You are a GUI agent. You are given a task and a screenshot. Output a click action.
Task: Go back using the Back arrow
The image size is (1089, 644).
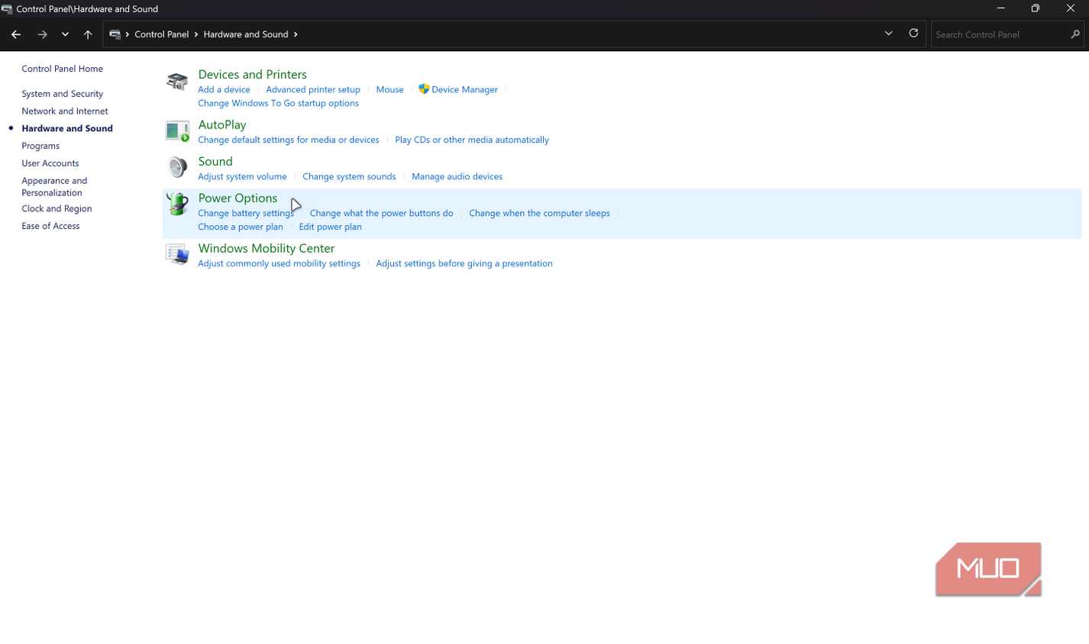click(16, 34)
